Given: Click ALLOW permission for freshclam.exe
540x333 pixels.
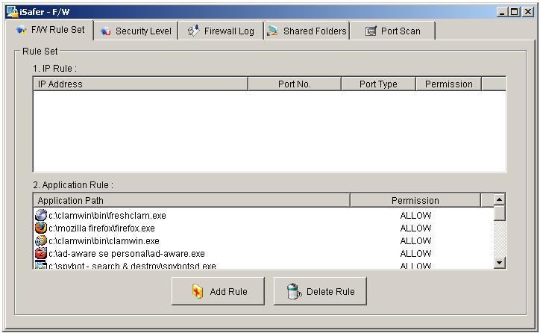Looking at the screenshot, I should tap(415, 216).
